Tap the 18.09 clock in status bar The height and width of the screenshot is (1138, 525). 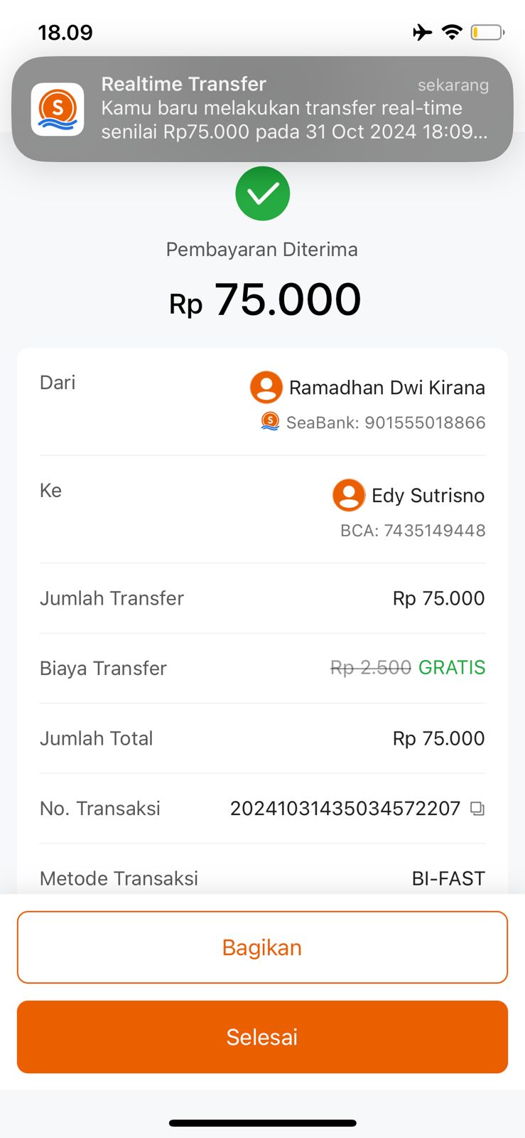coord(65,33)
